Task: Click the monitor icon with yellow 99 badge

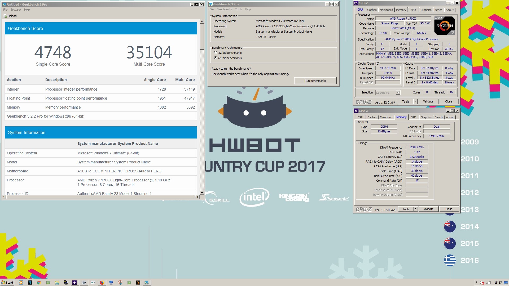Action: 66,283
